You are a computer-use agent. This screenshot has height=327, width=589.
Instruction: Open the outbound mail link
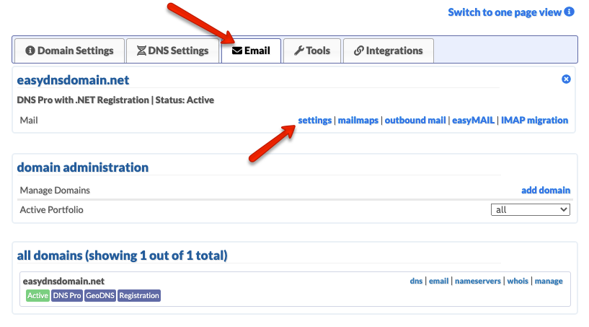(x=415, y=121)
